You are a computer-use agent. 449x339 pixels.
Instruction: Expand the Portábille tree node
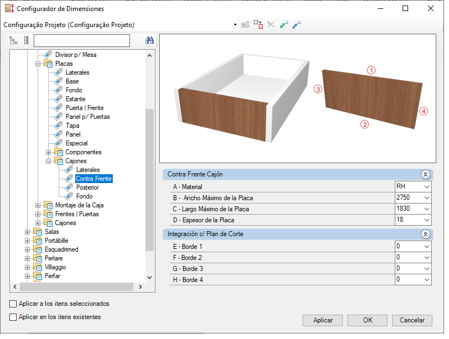27,241
